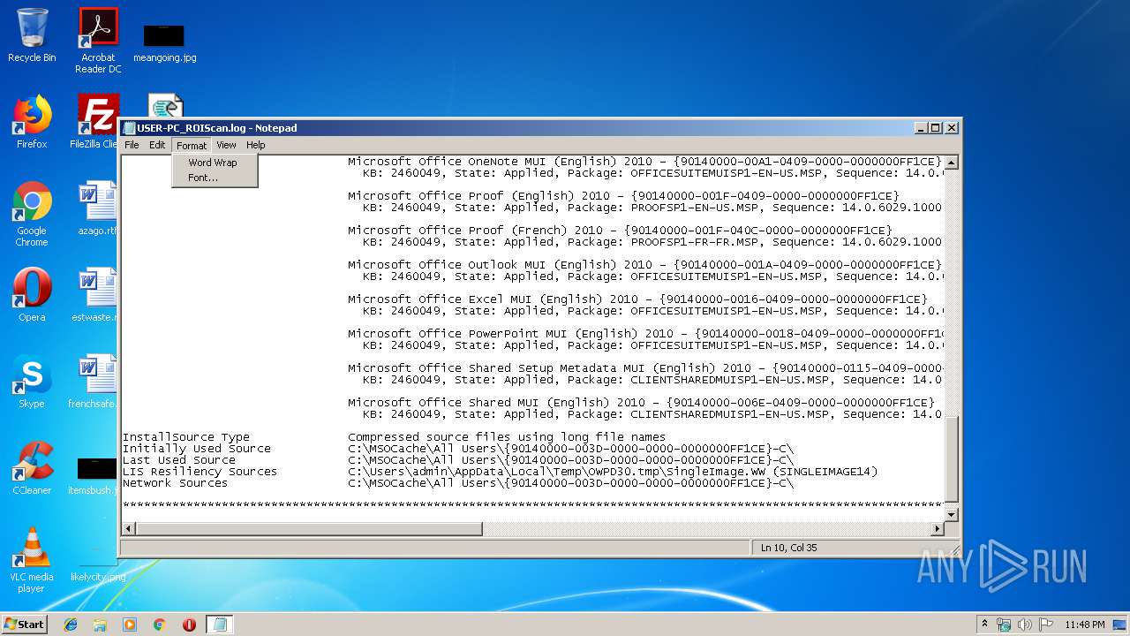Screen dimensions: 1130x636
Task: Click 'Compressed source files using long file names'
Action: [507, 437]
